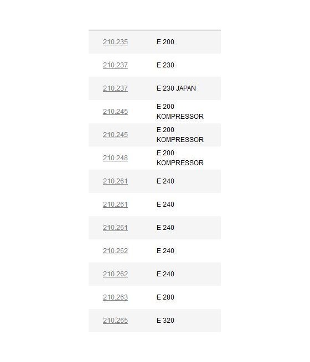Click E 200 KOMPRESSOR text beside 210.248

pyautogui.click(x=180, y=158)
